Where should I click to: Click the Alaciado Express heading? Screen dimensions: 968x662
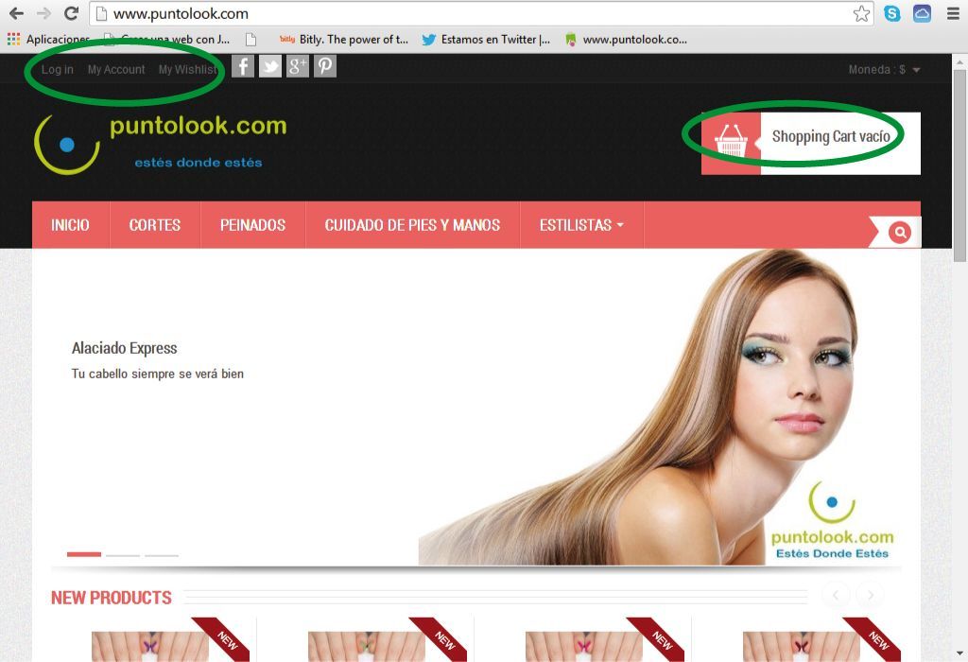[124, 348]
